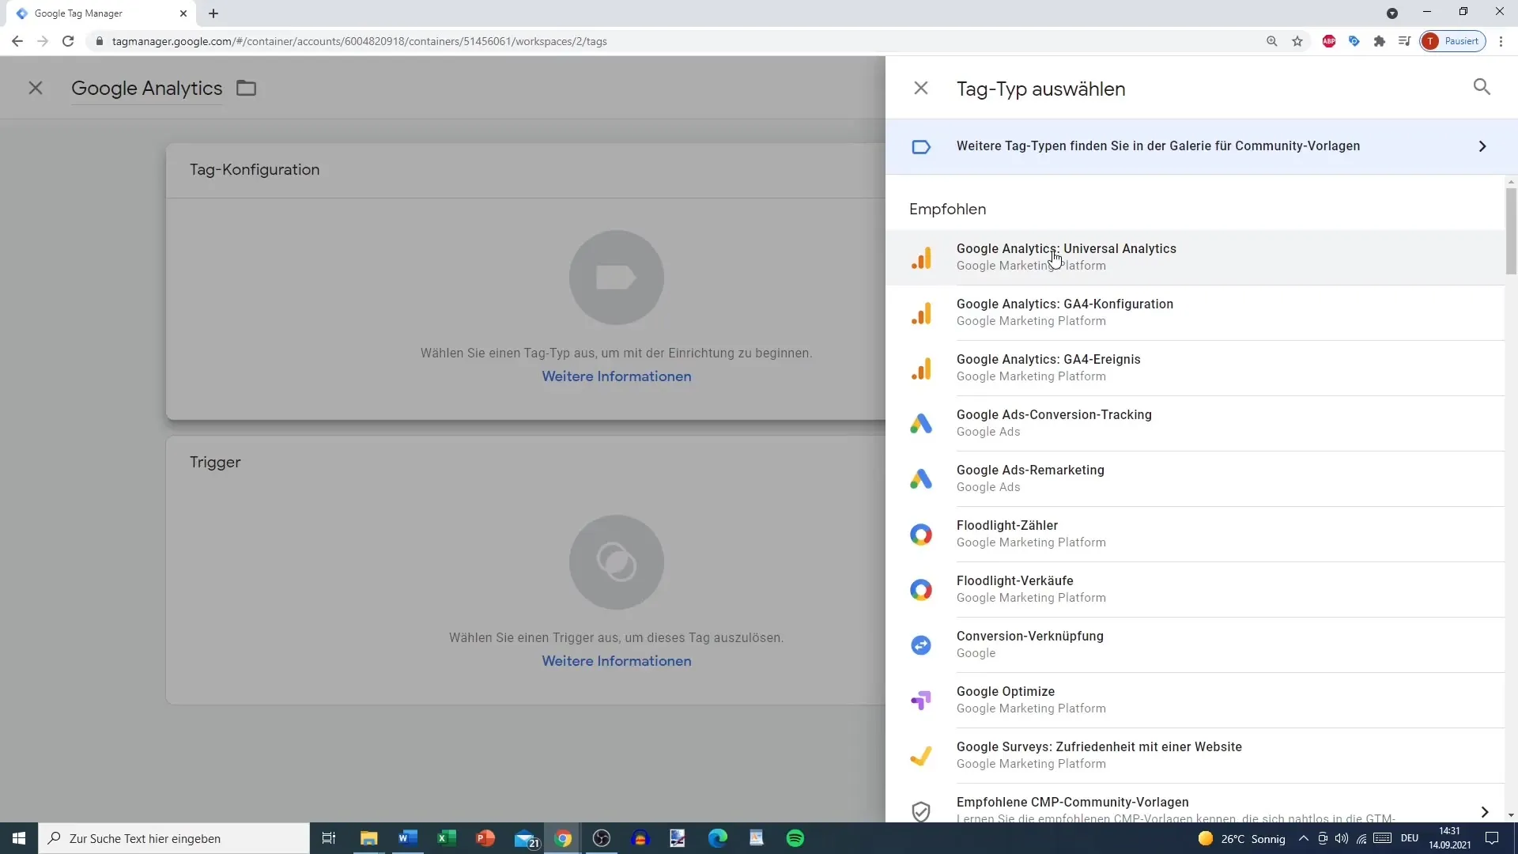The image size is (1518, 854).
Task: Click the GA4-Konfiguration analytics icon
Action: click(921, 313)
